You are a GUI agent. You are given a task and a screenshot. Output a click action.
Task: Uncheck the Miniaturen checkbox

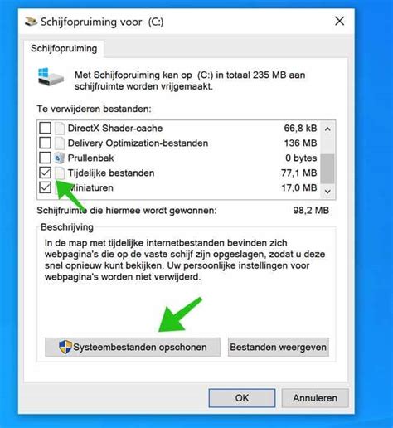(45, 187)
